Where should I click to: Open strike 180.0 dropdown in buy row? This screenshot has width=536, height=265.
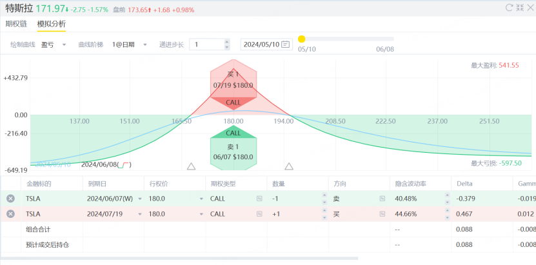201,214
